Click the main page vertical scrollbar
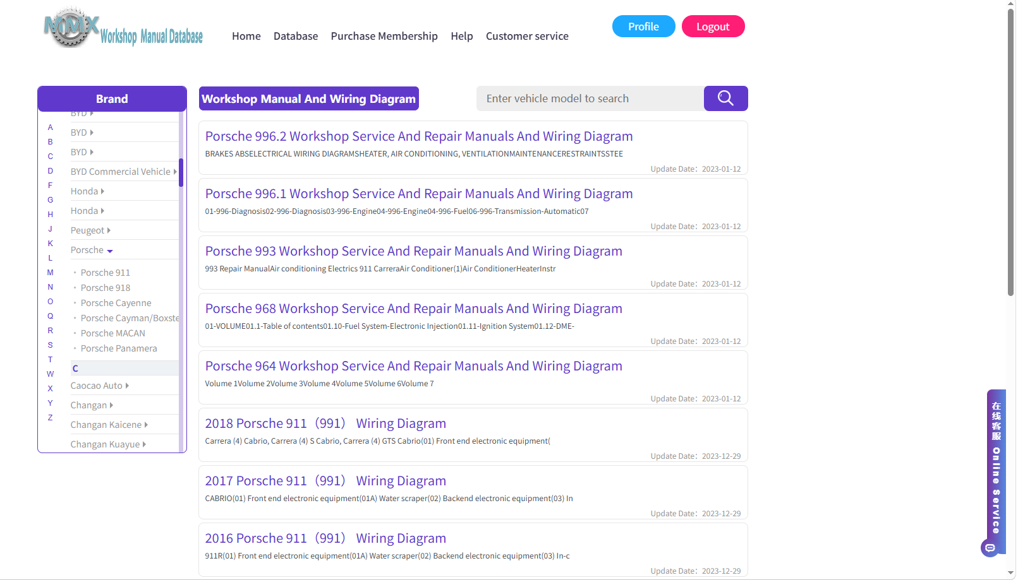The image size is (1018, 580). pyautogui.click(x=1011, y=152)
